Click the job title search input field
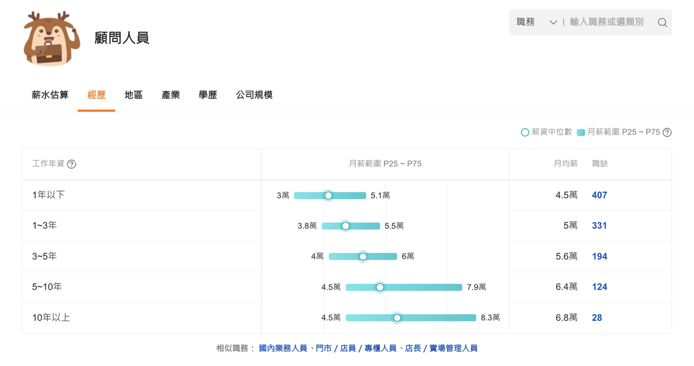This screenshot has height=366, width=694. 608,22
